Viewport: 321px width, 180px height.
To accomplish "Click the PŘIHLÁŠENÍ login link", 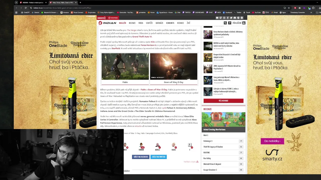I will point(237,23).
